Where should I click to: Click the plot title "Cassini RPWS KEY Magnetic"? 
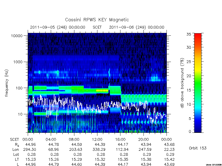(97, 20)
